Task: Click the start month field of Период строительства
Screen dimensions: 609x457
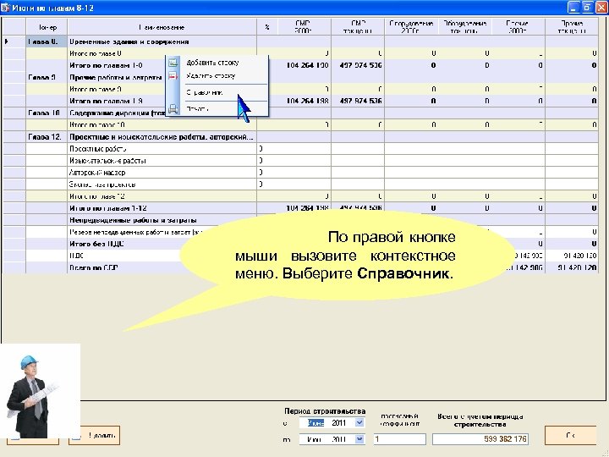Action: pyautogui.click(x=315, y=423)
